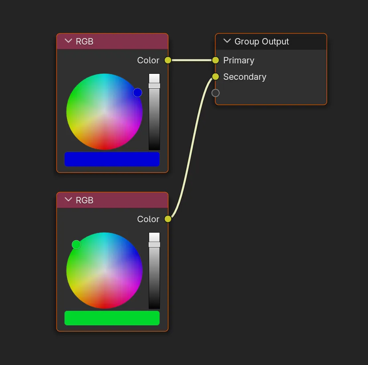Click the Secondary input socket on Group Output
368x365 pixels.
pos(216,77)
